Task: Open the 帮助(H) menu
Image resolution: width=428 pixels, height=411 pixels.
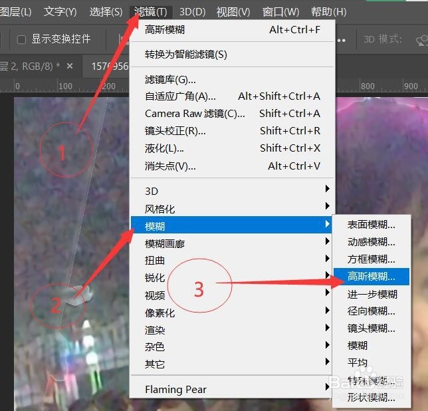Action: pyautogui.click(x=328, y=12)
